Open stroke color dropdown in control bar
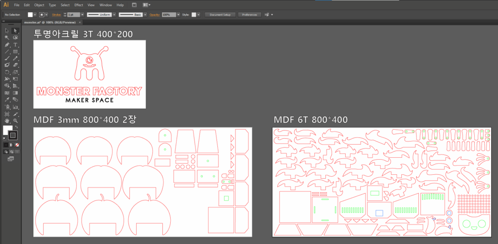498x244 pixels. tap(47, 15)
